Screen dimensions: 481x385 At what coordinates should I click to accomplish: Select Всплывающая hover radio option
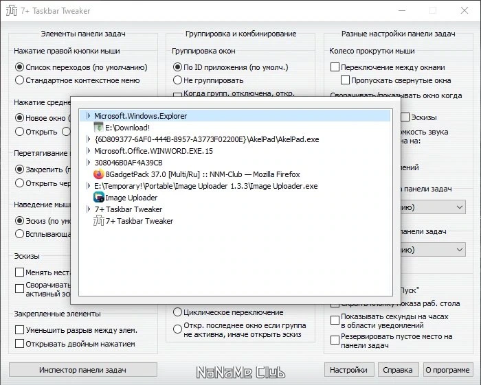coord(19,234)
